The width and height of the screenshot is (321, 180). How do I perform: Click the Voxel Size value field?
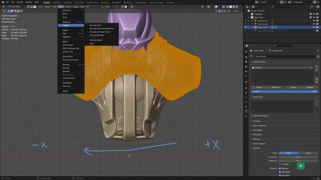click(298, 157)
